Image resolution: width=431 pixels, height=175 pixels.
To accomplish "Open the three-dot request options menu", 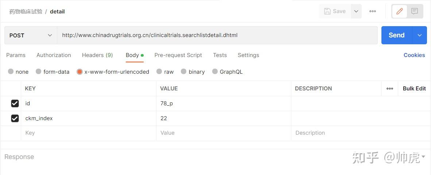I will 373,11.
